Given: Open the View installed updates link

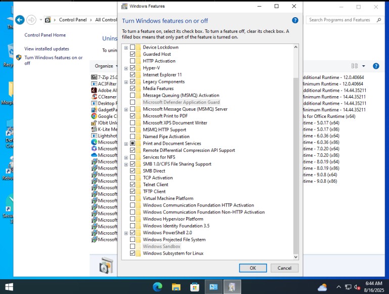Looking at the screenshot, I should click(x=47, y=49).
